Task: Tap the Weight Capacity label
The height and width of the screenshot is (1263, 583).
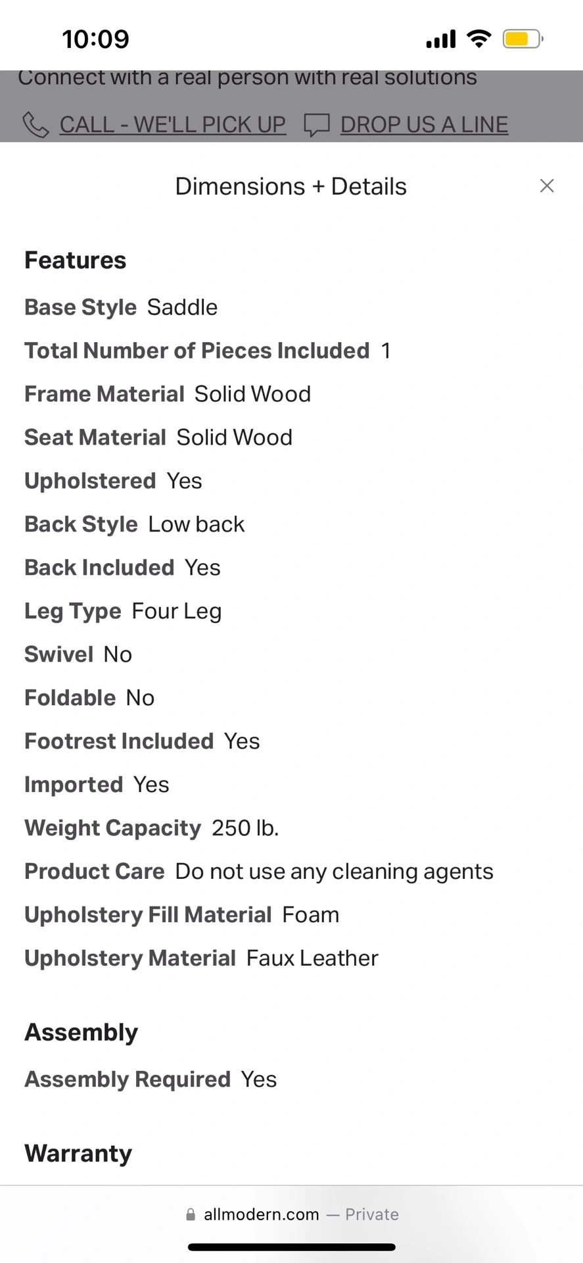Action: tap(112, 828)
